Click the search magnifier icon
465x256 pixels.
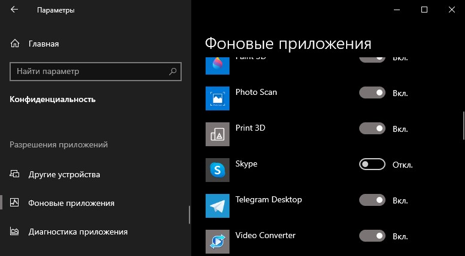coord(173,72)
